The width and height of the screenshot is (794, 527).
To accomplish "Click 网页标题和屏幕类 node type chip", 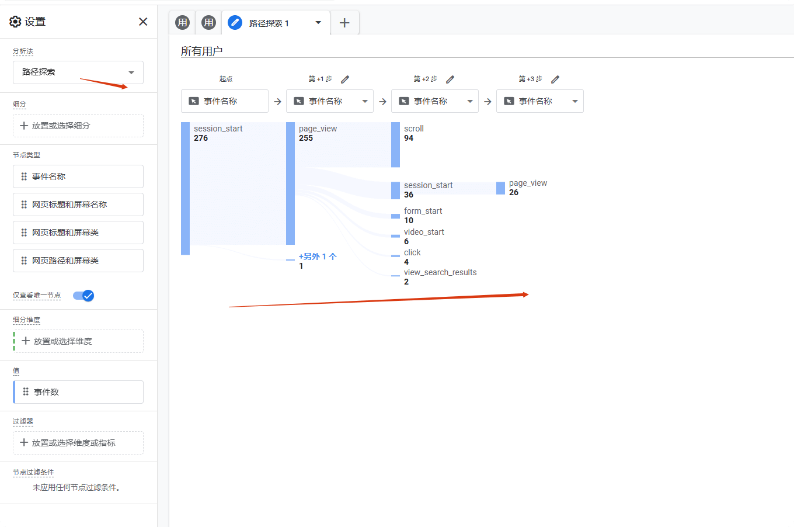I will click(x=78, y=233).
